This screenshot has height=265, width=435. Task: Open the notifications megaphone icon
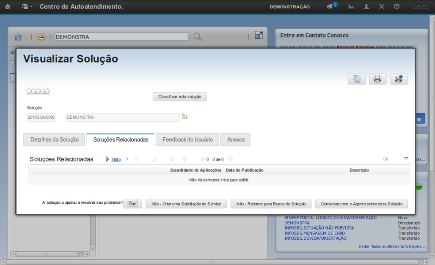click(330, 7)
